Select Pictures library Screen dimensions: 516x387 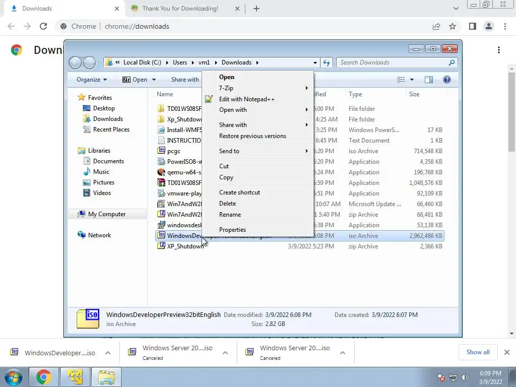pyautogui.click(x=104, y=182)
